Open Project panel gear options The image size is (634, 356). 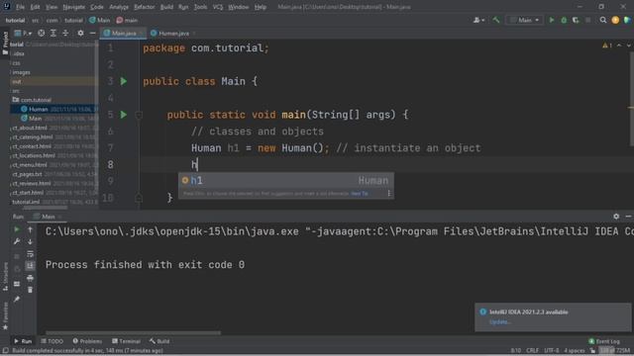coord(80,33)
